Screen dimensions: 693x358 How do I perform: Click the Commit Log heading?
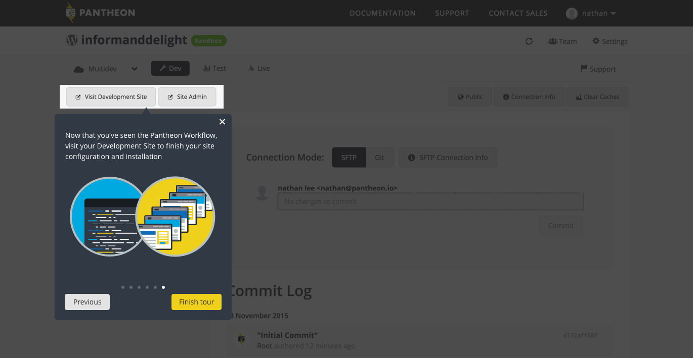tap(271, 291)
